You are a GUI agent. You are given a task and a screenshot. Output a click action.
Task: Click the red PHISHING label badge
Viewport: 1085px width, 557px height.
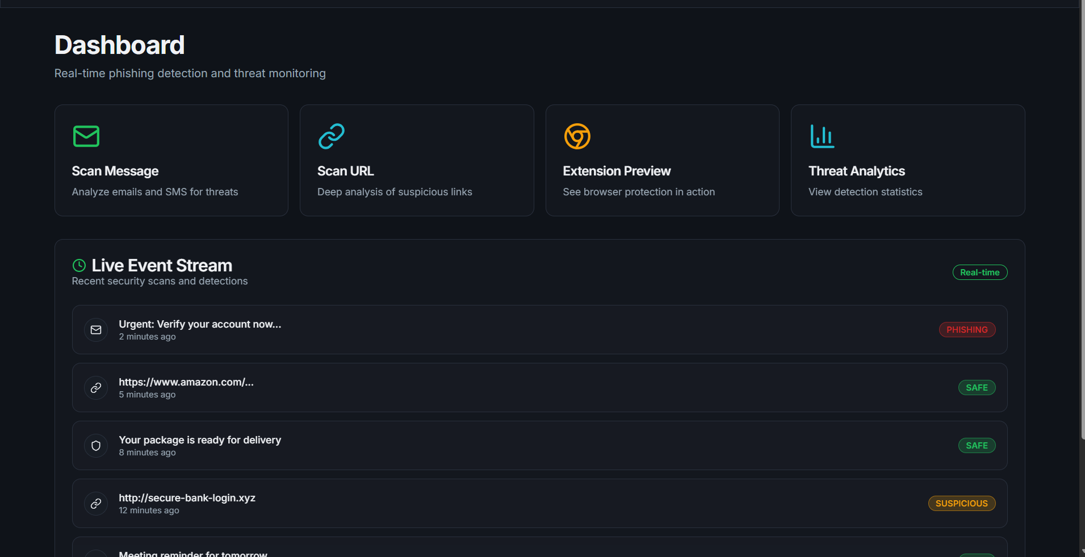tap(967, 330)
